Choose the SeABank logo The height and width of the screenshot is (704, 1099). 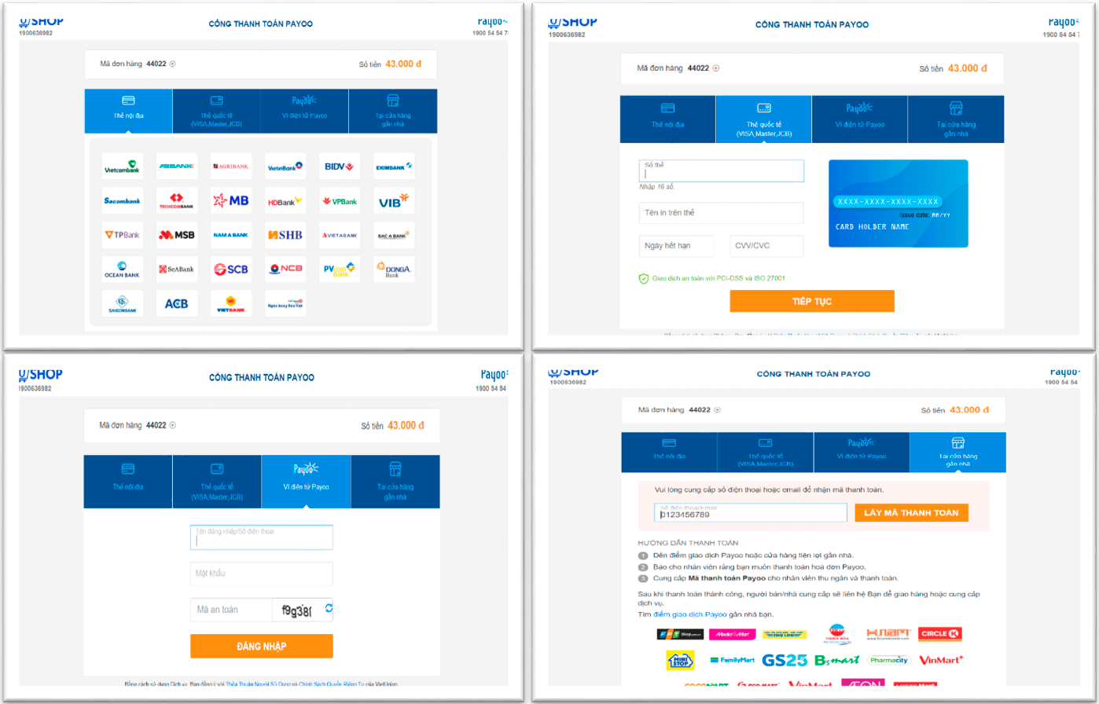click(x=177, y=269)
